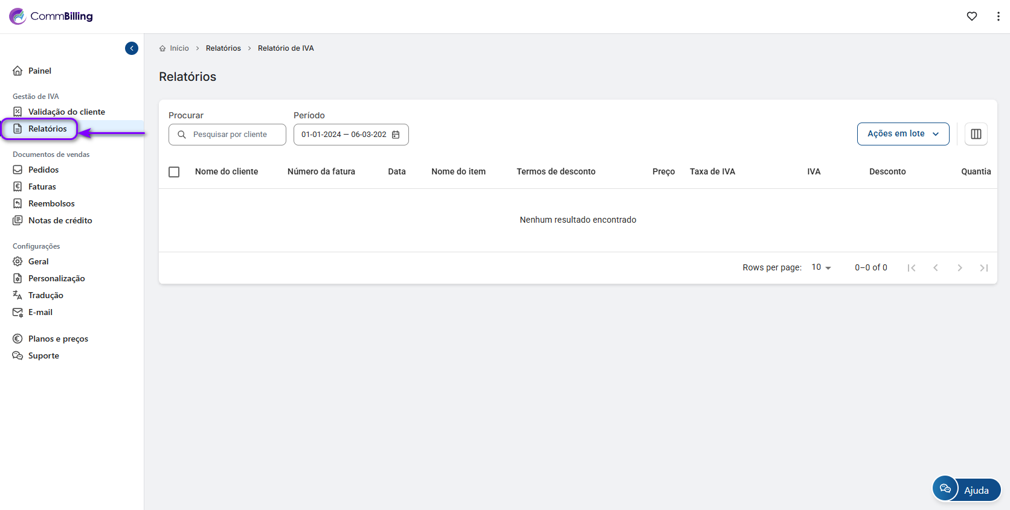Go to next page arrow
The height and width of the screenshot is (510, 1010).
click(x=959, y=267)
